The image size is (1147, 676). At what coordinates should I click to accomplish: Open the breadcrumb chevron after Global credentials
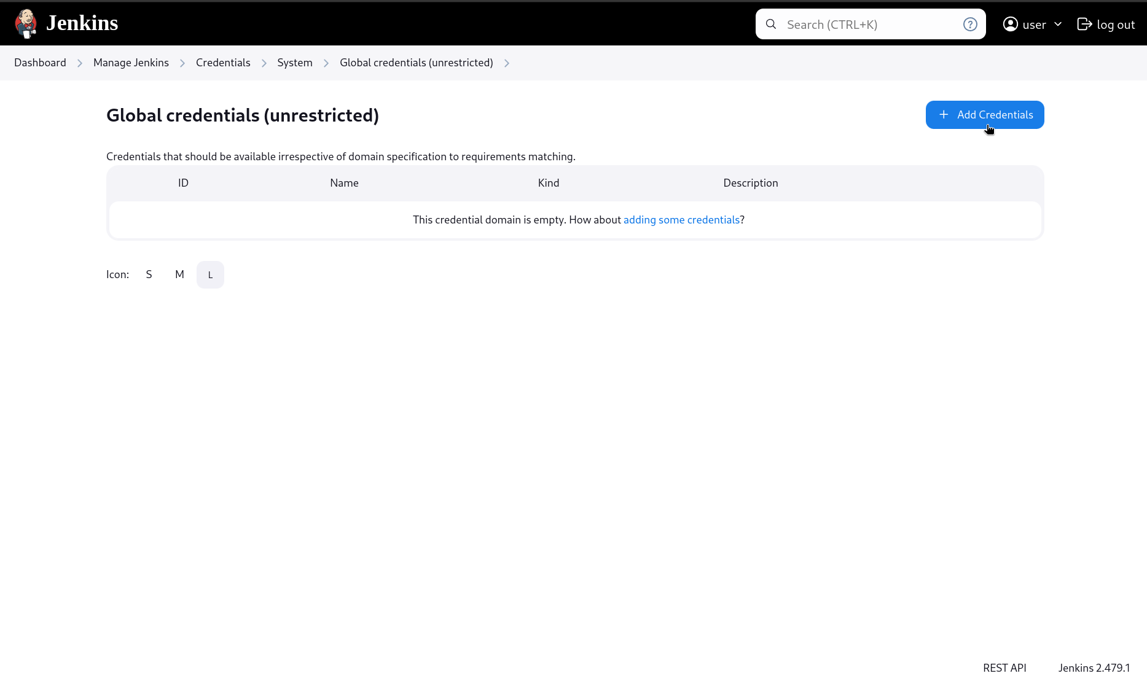[x=507, y=63]
